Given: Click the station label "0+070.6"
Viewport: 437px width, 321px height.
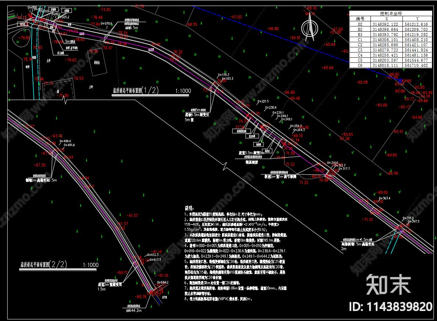Looking at the screenshot, I should click(x=107, y=24).
